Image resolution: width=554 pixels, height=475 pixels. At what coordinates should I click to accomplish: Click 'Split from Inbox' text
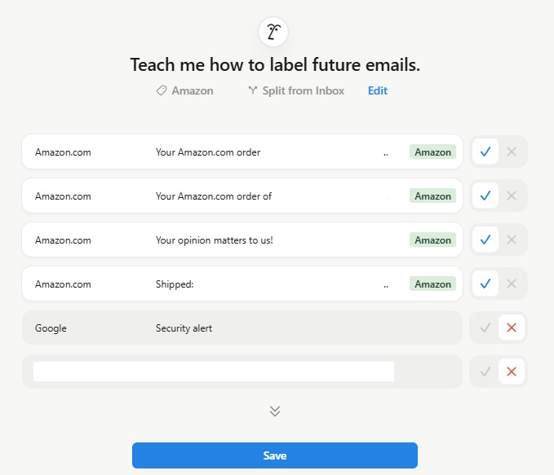(x=304, y=90)
